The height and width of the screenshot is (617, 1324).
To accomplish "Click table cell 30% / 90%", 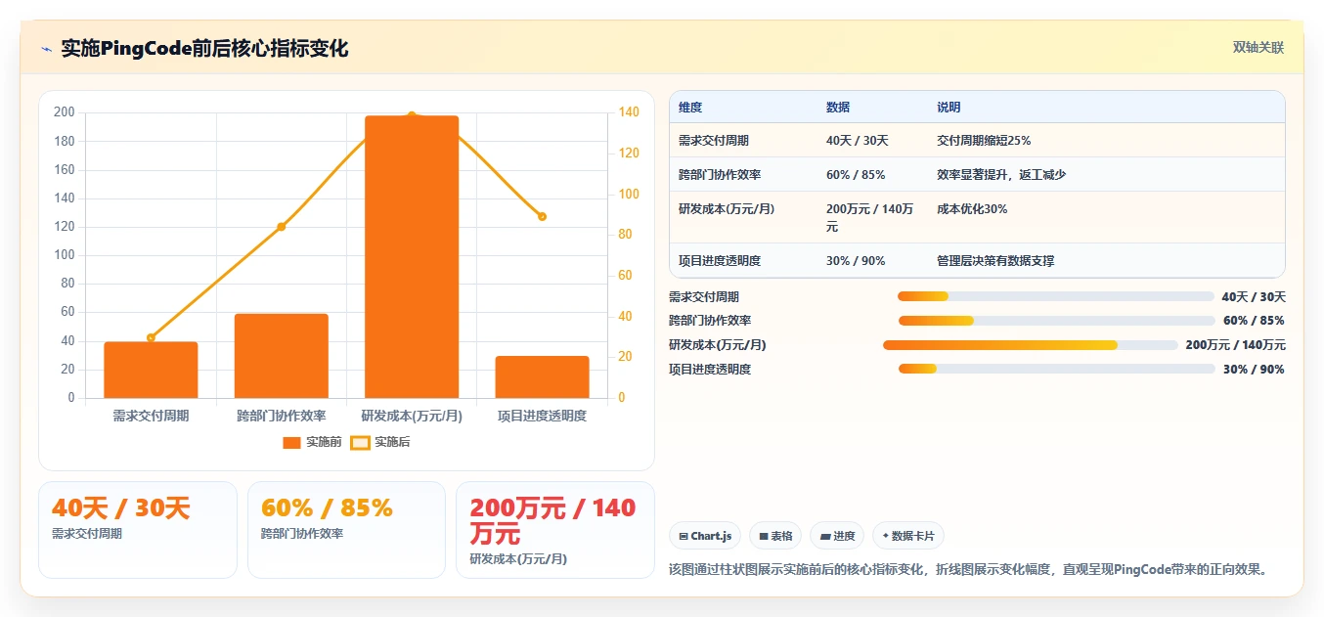I will coord(856,261).
